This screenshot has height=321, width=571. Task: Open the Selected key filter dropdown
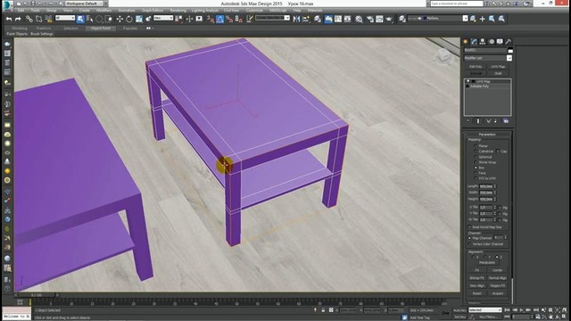(485, 310)
